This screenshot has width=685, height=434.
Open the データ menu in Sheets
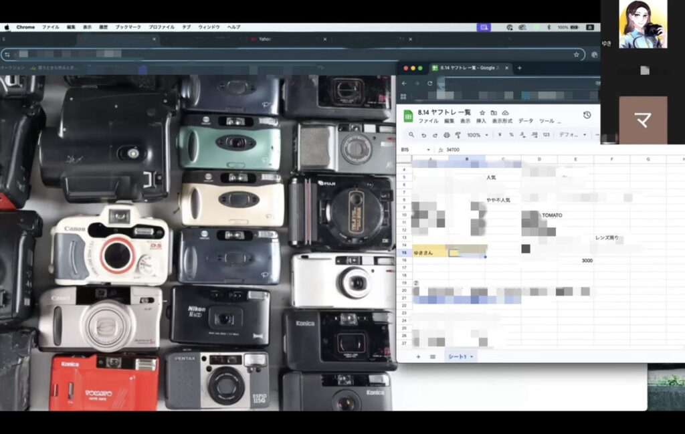526,121
